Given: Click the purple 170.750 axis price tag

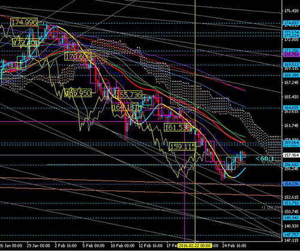Looking at the screenshot, I should click(292, 55).
